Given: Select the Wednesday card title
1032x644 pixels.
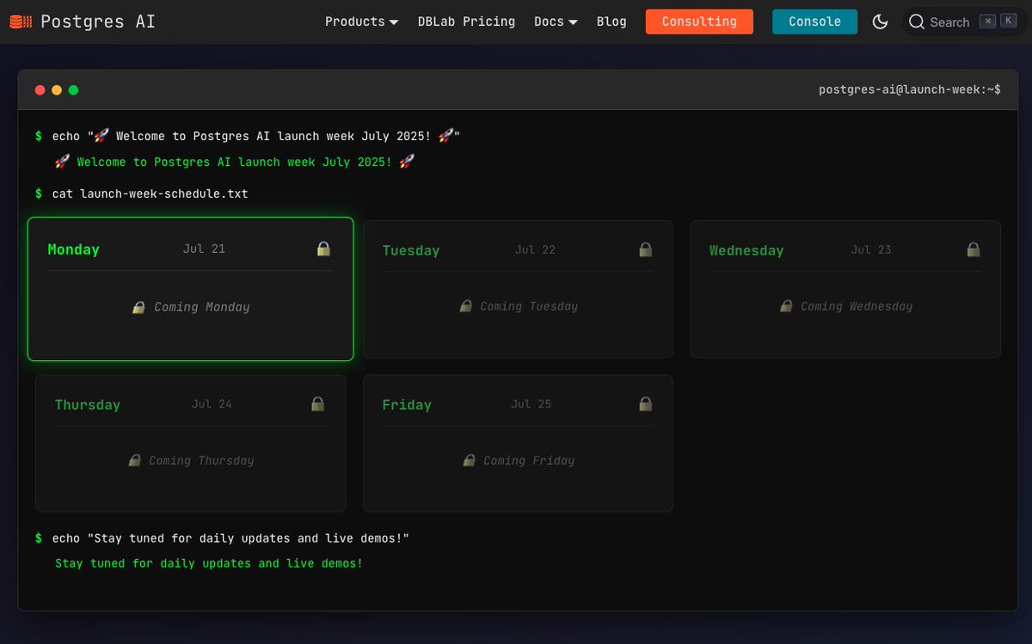Looking at the screenshot, I should [x=746, y=250].
